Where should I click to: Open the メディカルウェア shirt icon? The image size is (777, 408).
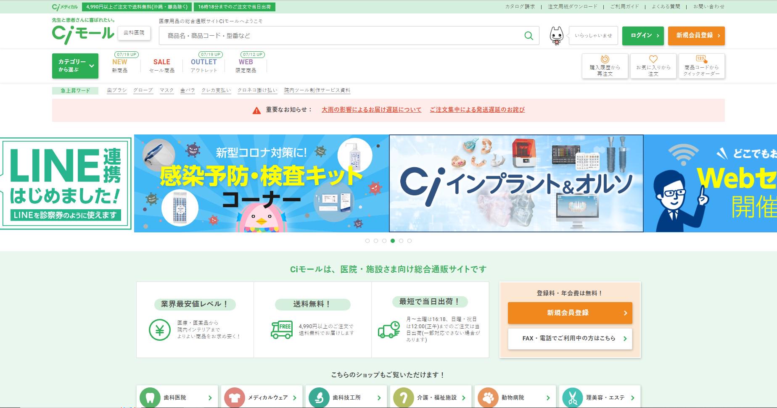(x=235, y=397)
